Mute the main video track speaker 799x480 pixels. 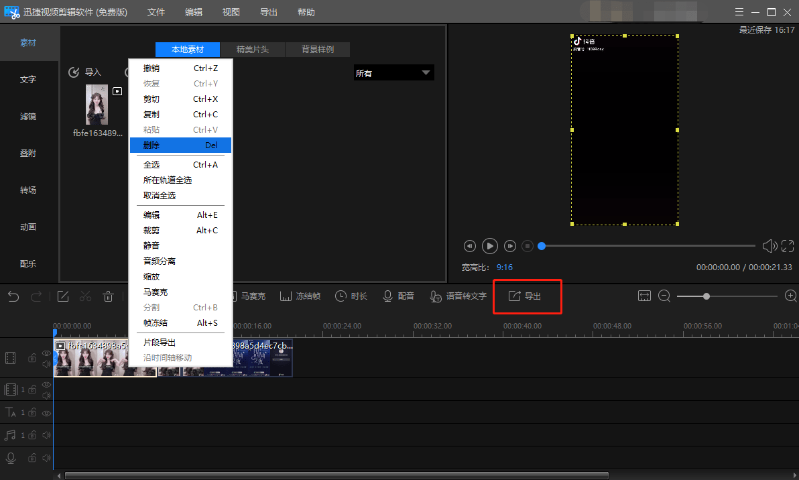(46, 364)
